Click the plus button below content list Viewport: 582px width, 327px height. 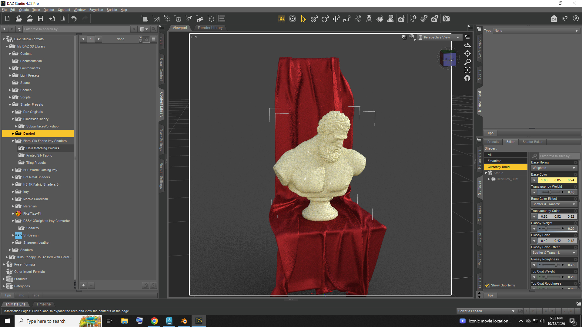pos(83,285)
